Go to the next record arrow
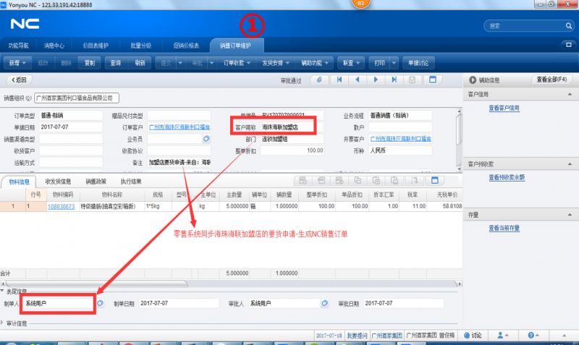The width and height of the screenshot is (579, 345). pos(376,80)
